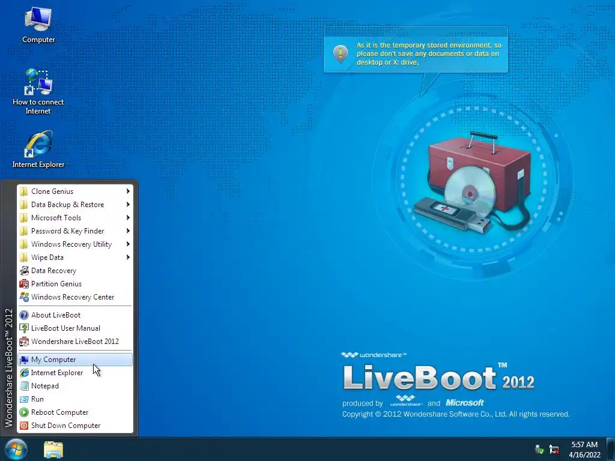Start Internet Explorer from start menu
The height and width of the screenshot is (461, 615).
(75, 373)
